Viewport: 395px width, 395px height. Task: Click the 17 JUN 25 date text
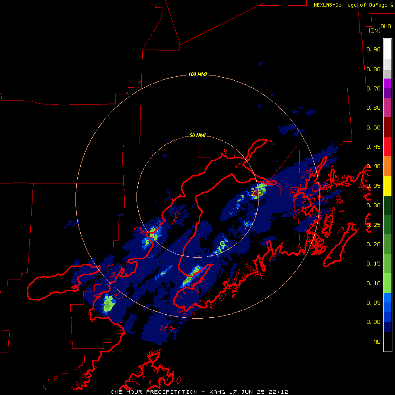[x=248, y=392]
